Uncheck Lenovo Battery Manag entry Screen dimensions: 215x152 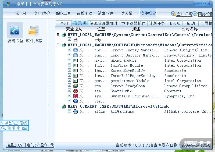click(70, 55)
